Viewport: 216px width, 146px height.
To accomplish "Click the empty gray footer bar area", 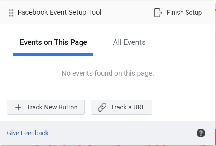I will click(122, 133).
